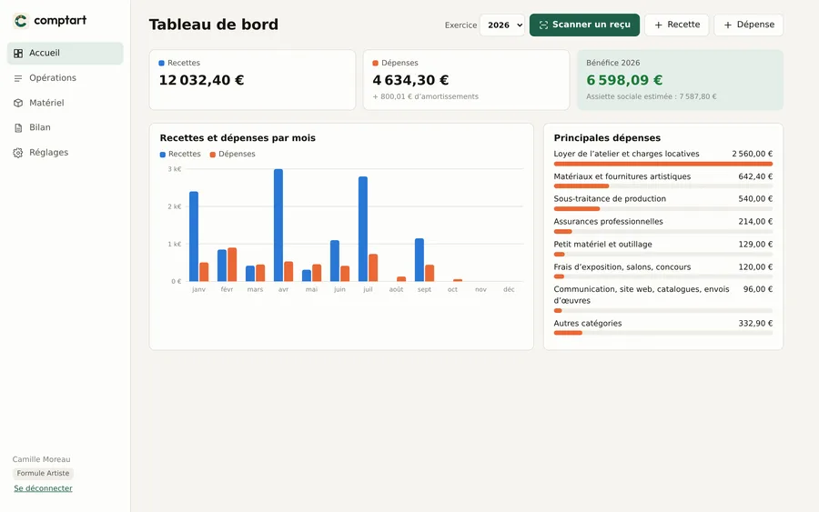819x512 pixels.
Task: Open Réglages from the sidebar
Action: (x=66, y=153)
